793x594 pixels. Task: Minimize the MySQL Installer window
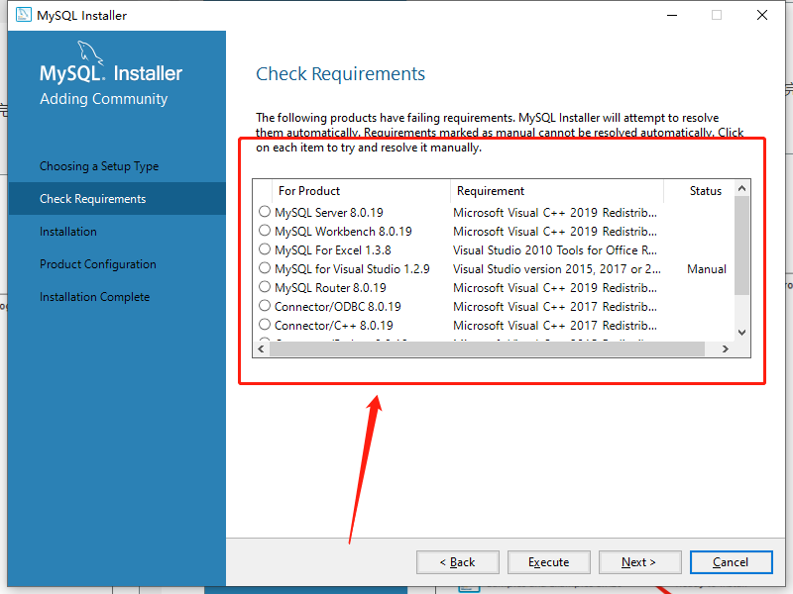pyautogui.click(x=672, y=15)
